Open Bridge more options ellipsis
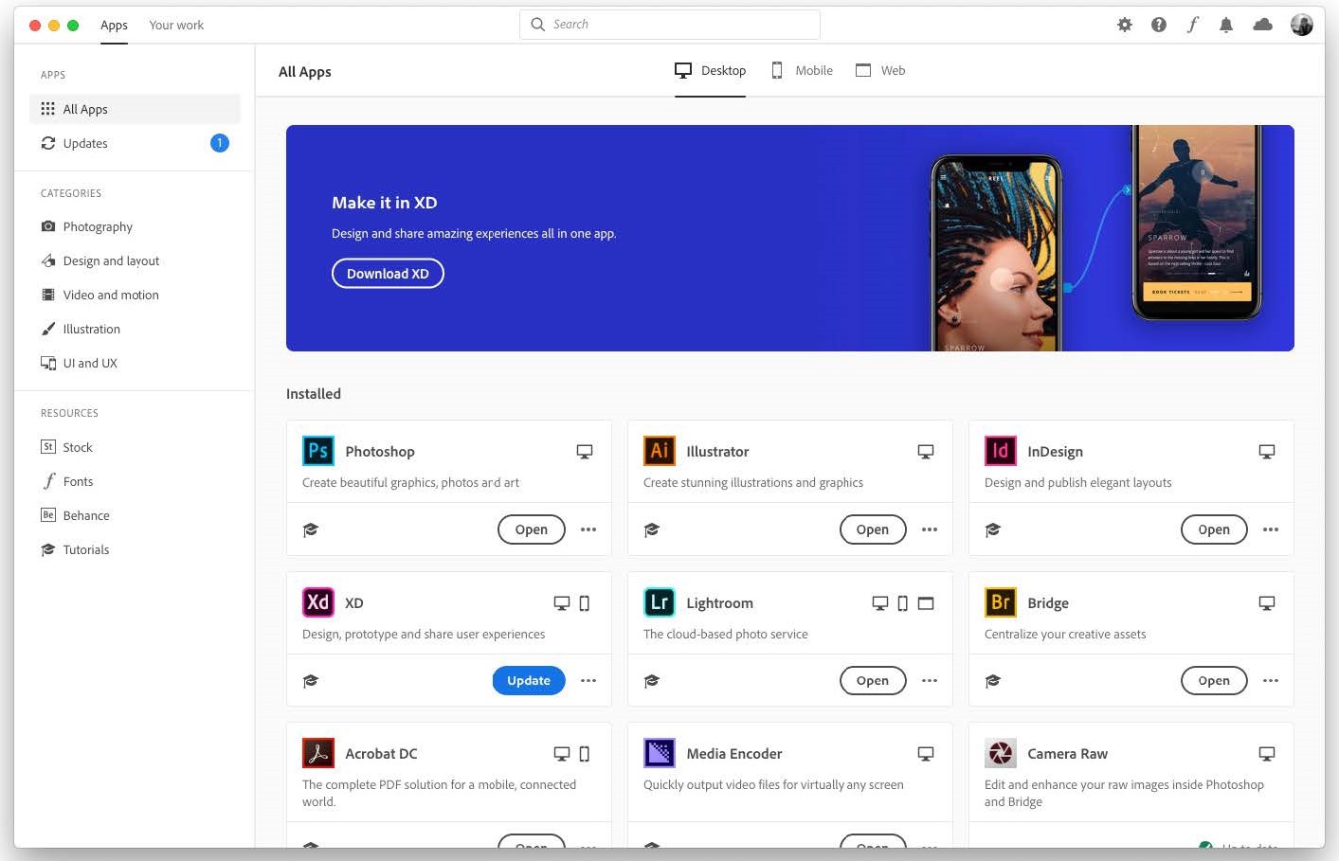This screenshot has height=861, width=1339. tap(1271, 681)
